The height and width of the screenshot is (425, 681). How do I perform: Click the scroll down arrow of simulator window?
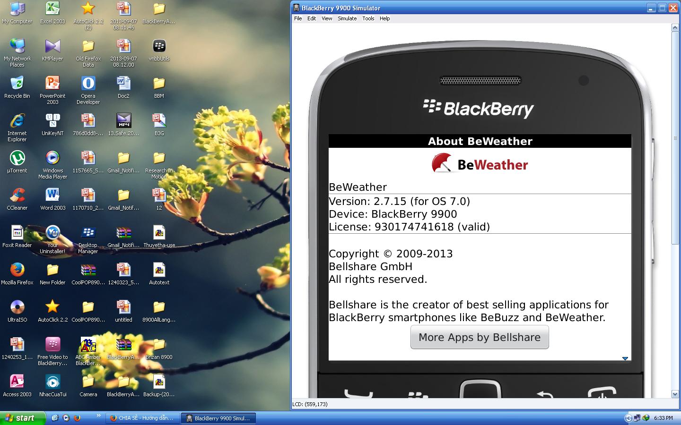pyautogui.click(x=675, y=394)
